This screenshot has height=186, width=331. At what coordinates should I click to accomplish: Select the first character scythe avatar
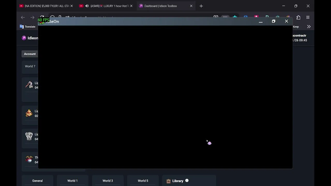tap(29, 85)
